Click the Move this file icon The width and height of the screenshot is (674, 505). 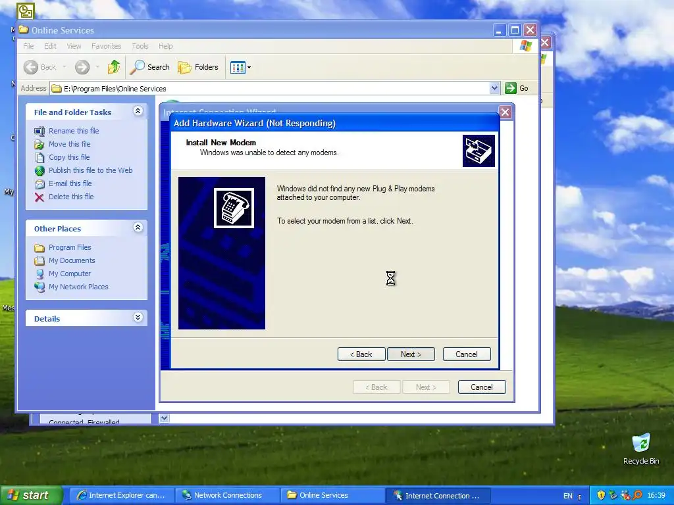(39, 144)
